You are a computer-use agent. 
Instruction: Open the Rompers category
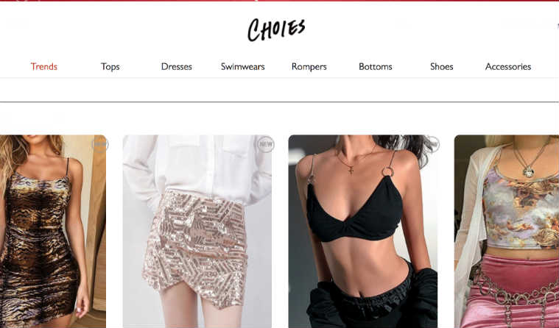click(x=309, y=67)
